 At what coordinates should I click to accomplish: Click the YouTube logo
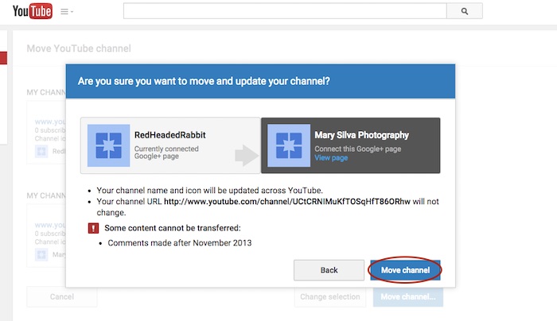point(32,12)
